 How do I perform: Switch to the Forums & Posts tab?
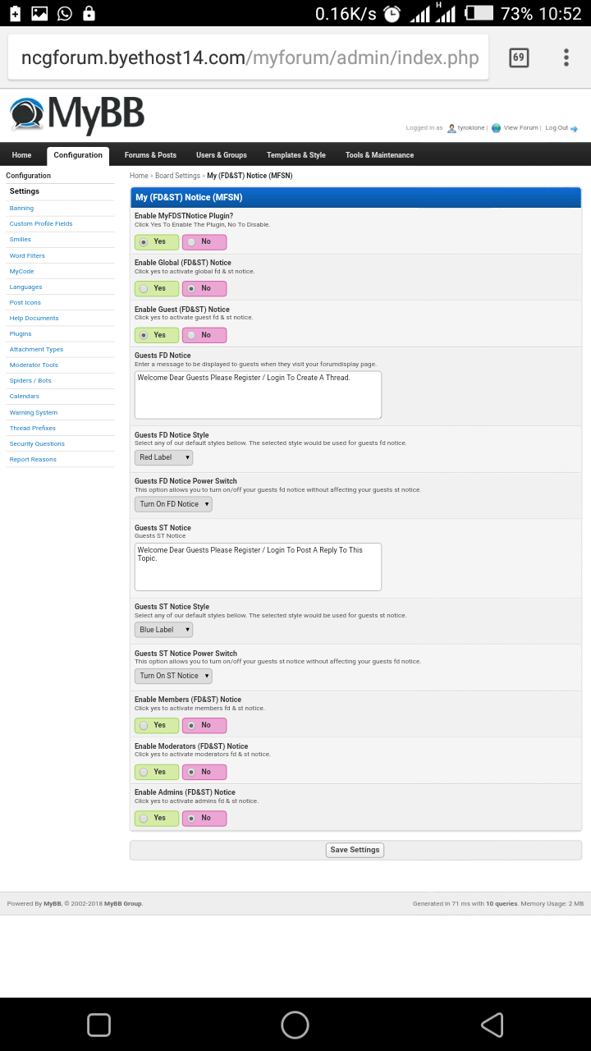[150, 155]
